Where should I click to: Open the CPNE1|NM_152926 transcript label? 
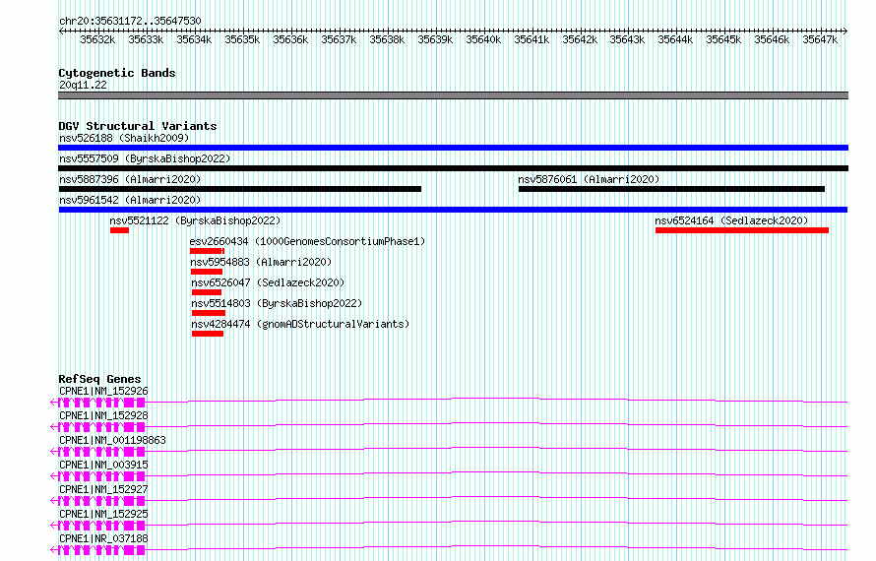tap(103, 391)
